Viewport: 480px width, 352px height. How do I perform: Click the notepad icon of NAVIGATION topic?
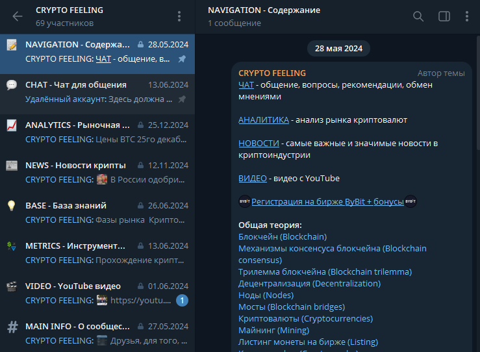click(x=12, y=45)
